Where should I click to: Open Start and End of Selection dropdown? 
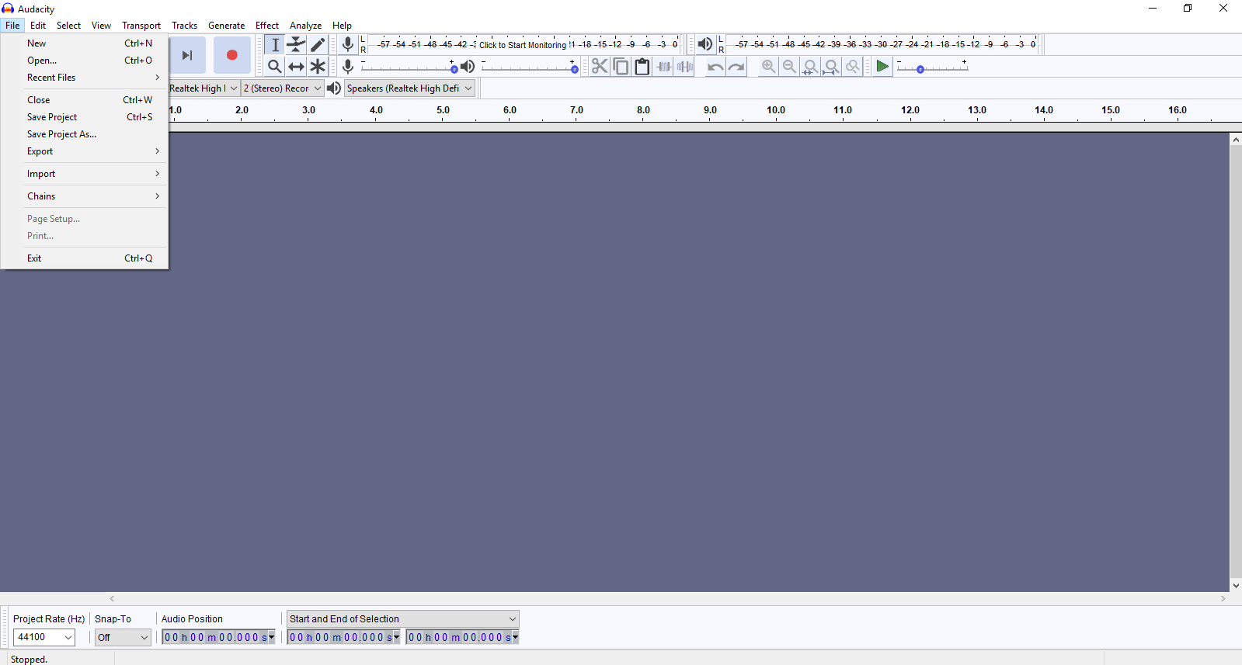(402, 618)
